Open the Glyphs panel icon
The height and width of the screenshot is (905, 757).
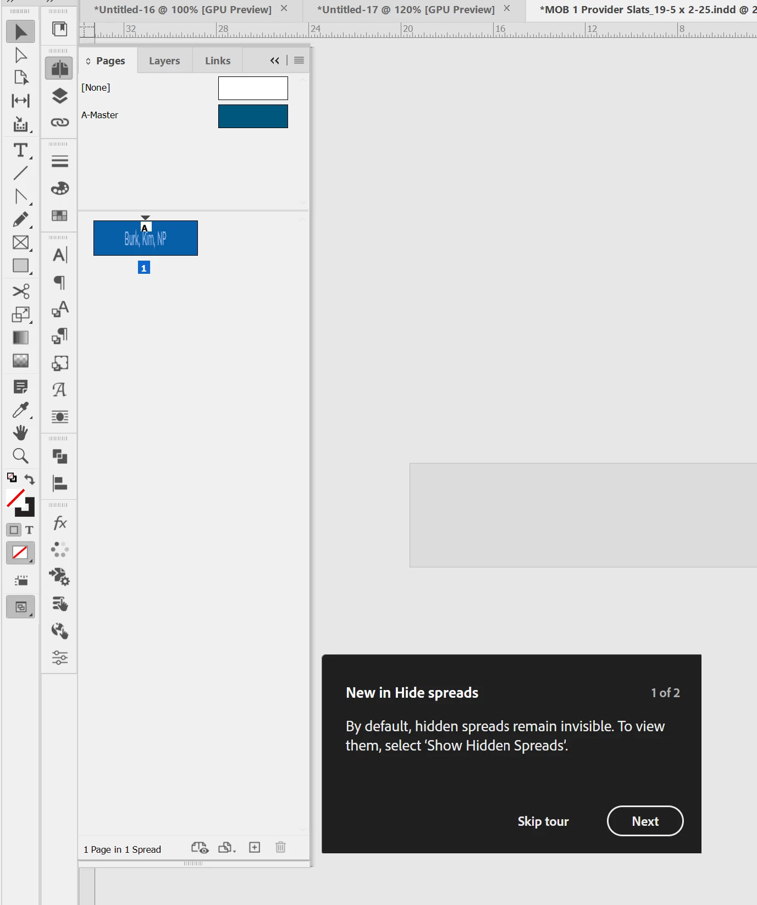click(59, 389)
